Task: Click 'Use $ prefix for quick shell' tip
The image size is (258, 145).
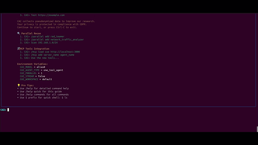Action: click(42, 98)
